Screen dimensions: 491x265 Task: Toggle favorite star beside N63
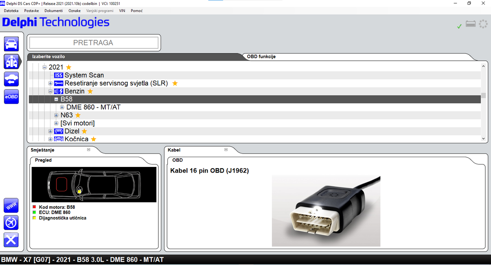tap(78, 115)
